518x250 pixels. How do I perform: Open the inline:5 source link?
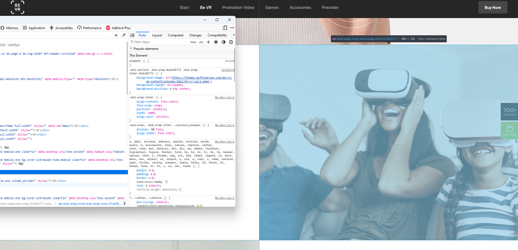click(228, 70)
